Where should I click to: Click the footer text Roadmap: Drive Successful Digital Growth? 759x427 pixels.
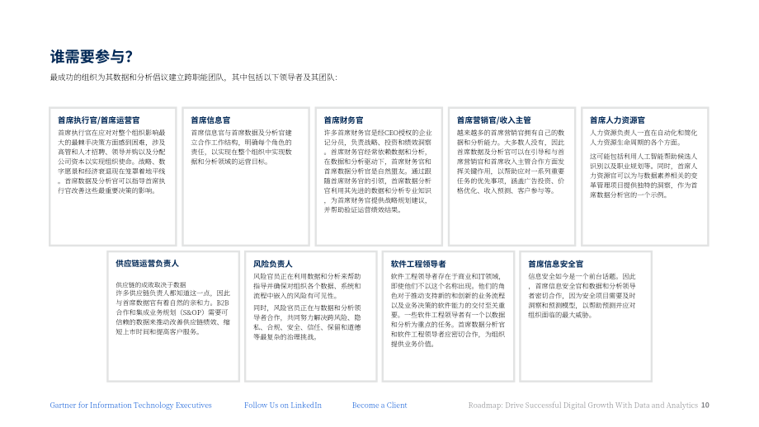(x=582, y=406)
